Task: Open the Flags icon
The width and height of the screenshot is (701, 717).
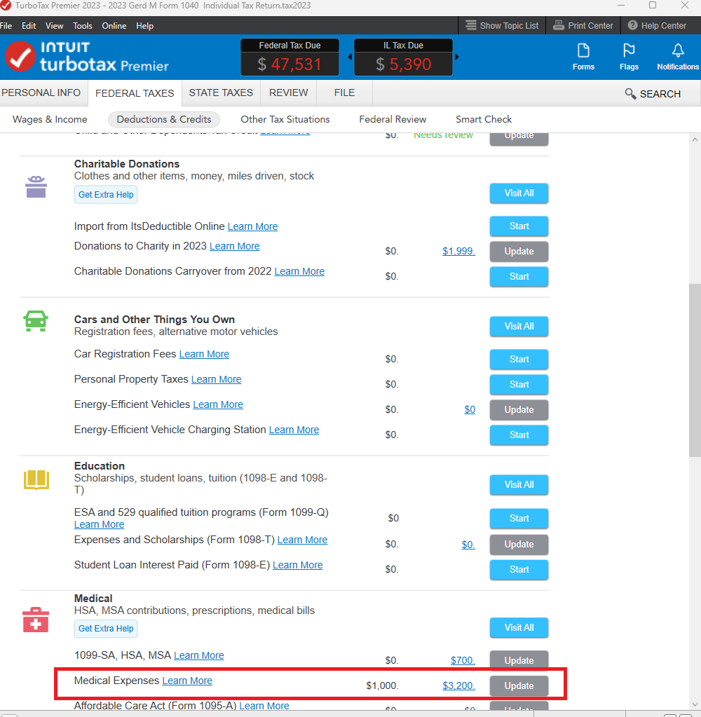Action: click(x=629, y=56)
